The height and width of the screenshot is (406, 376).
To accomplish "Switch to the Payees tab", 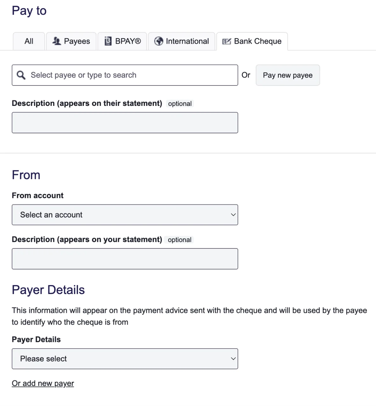I will [71, 41].
